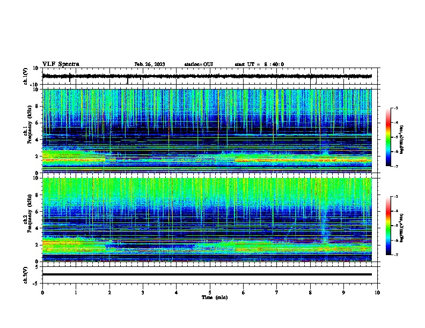The width and height of the screenshot is (425, 328).
Task: Click the "8" kHz tick on ch.1 spectrogram
Action: [38, 106]
